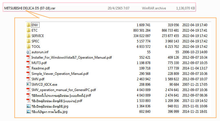The width and height of the screenshot is (220, 121).
Task: Click the 1,136,070 KB size value
Action: click(186, 8)
